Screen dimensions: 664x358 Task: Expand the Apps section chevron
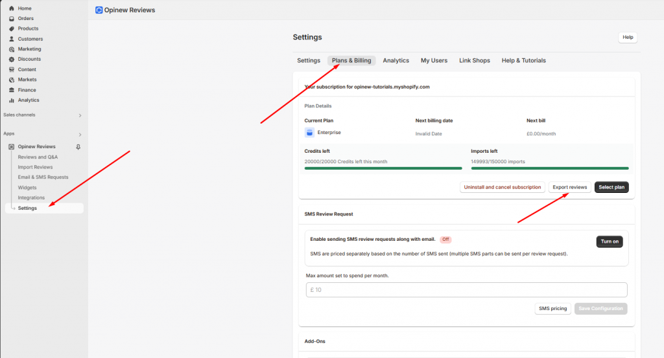tap(80, 134)
